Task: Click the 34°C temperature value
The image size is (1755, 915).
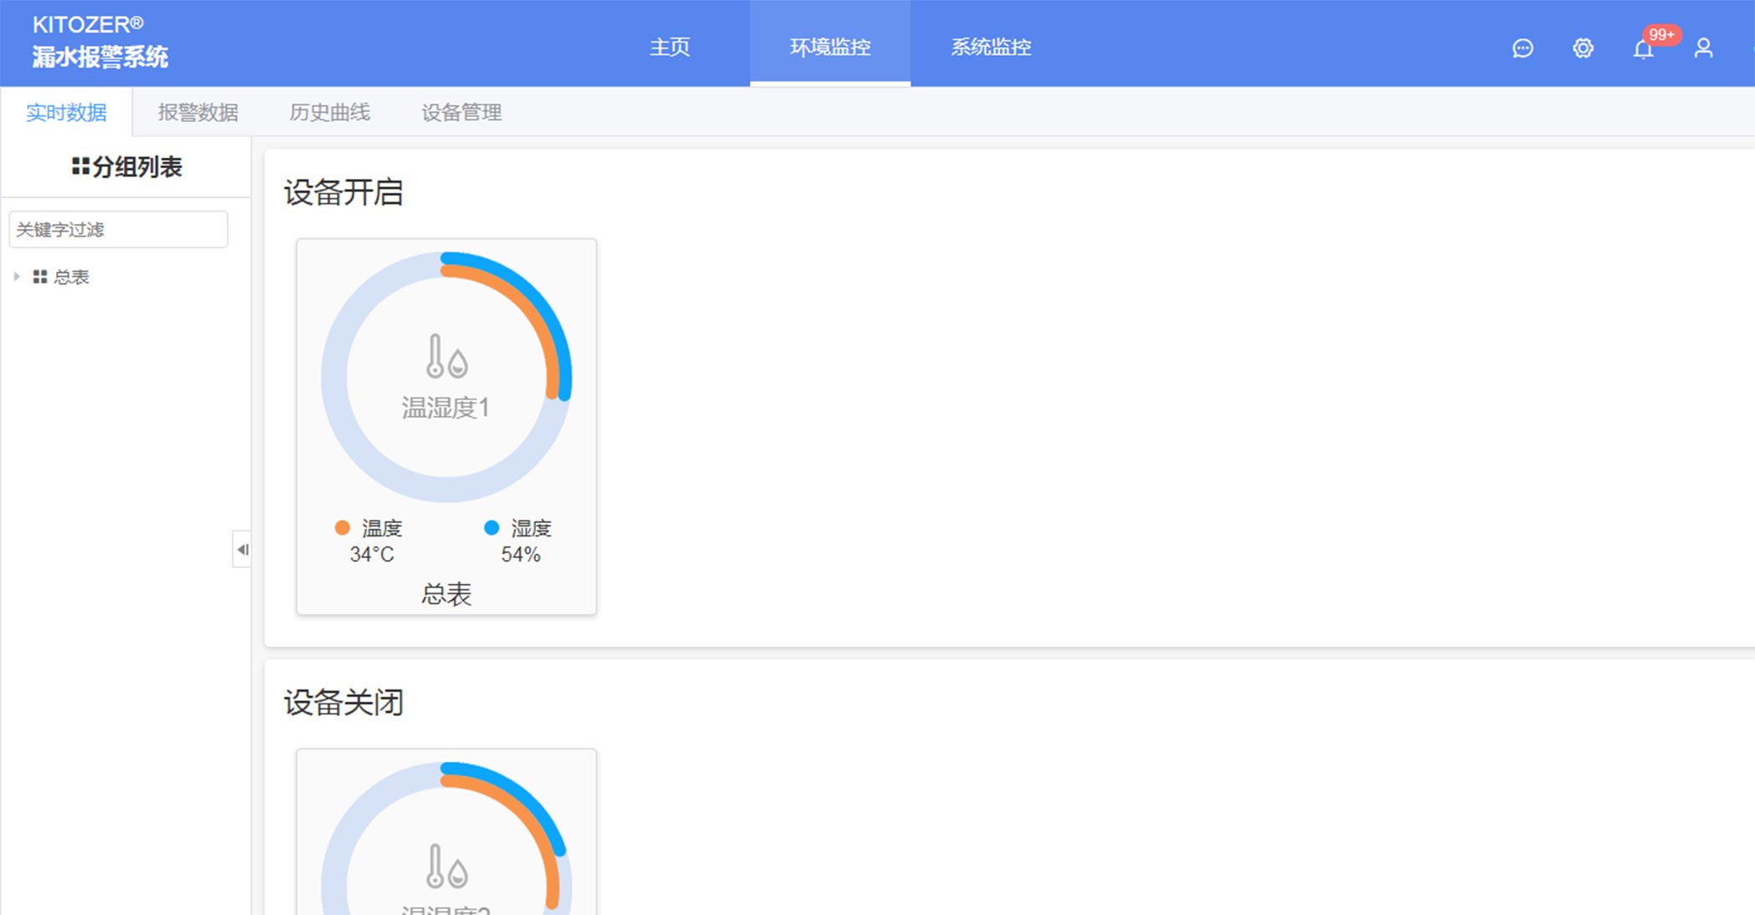Action: click(372, 554)
